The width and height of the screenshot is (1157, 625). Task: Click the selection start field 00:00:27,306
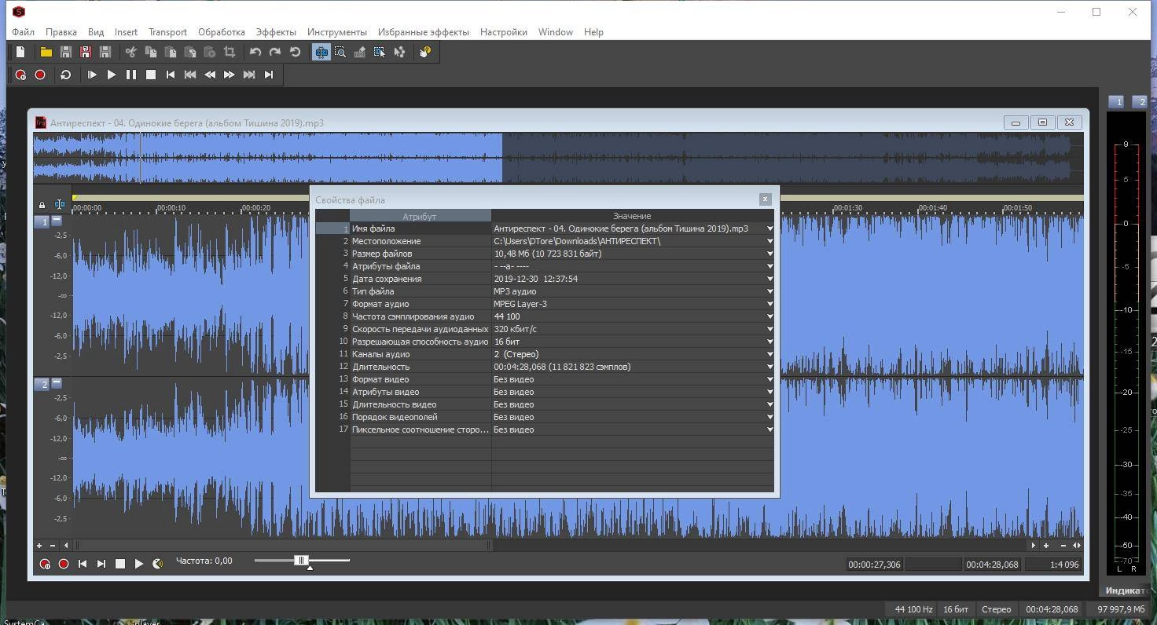(874, 565)
